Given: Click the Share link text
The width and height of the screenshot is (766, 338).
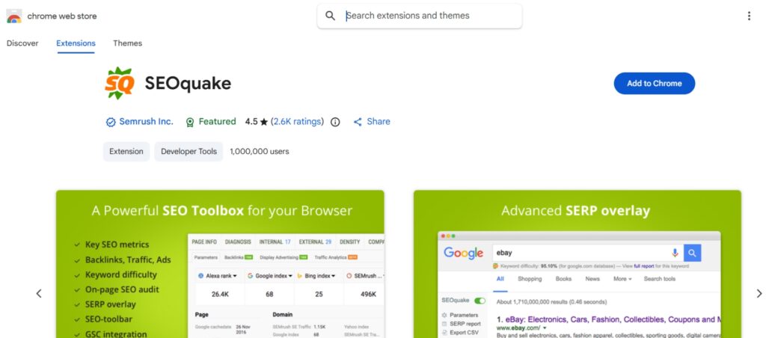Looking at the screenshot, I should point(379,122).
